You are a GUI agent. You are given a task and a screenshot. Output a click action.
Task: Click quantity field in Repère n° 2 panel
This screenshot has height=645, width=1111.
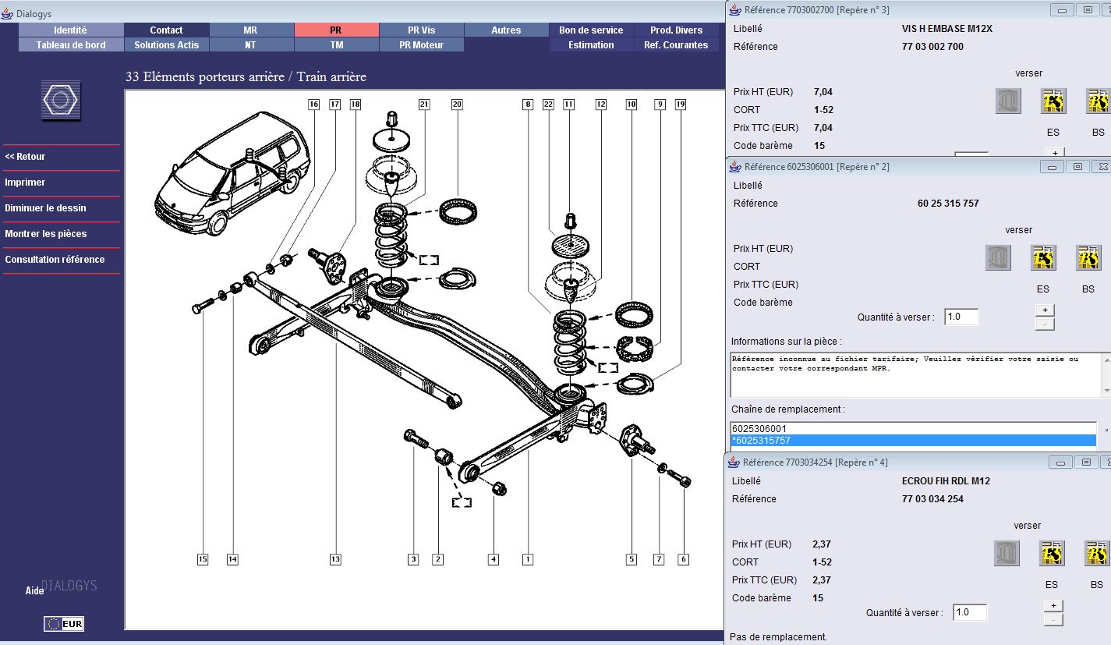click(x=961, y=317)
